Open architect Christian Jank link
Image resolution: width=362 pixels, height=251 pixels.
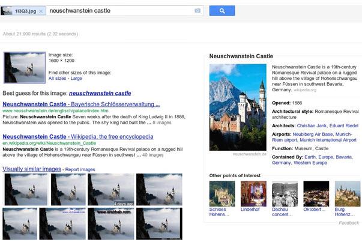point(312,125)
